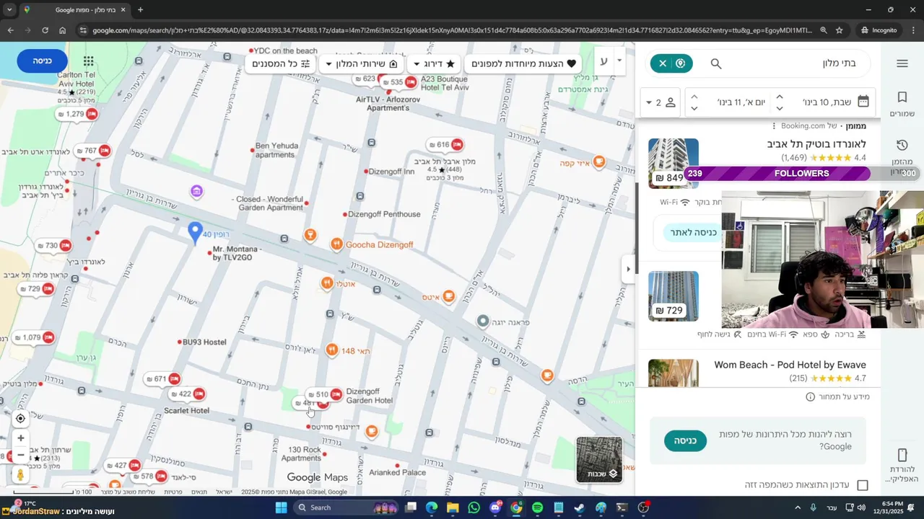Open the guests count dropdown
Image resolution: width=924 pixels, height=519 pixels.
click(x=661, y=102)
